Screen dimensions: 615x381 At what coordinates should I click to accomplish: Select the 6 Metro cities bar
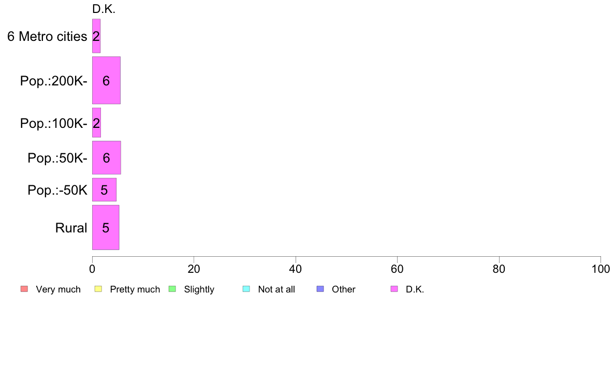pos(96,36)
